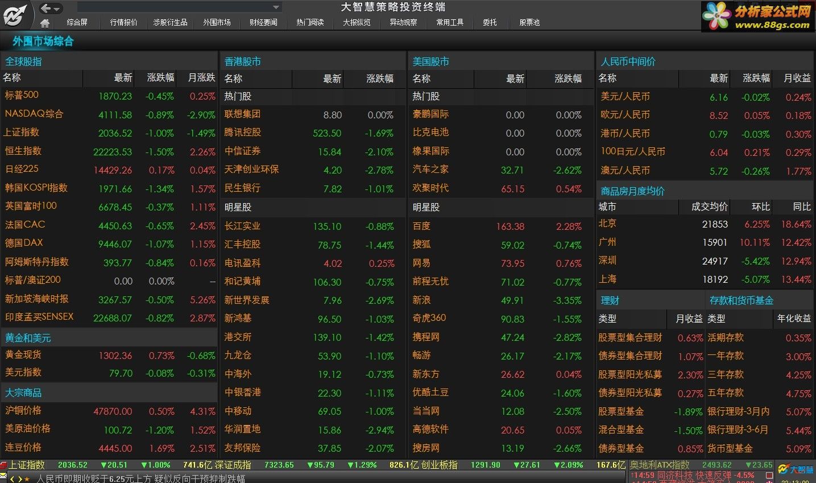Image resolution: width=816 pixels, height=483 pixels.
Task: Open the 委托 trading menu
Action: (x=490, y=23)
